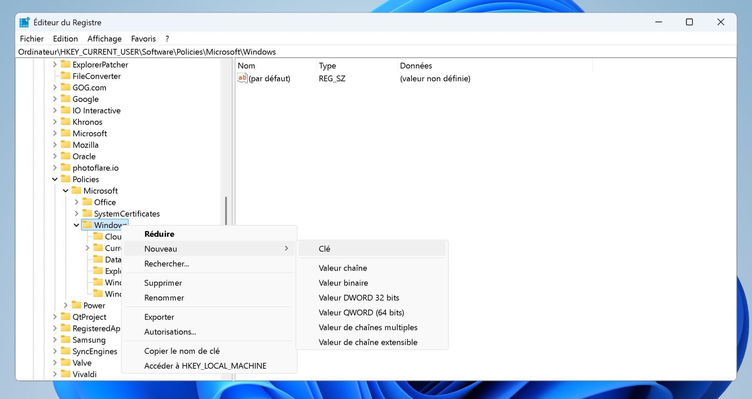
Task: Open the Affichage menu
Action: [105, 38]
